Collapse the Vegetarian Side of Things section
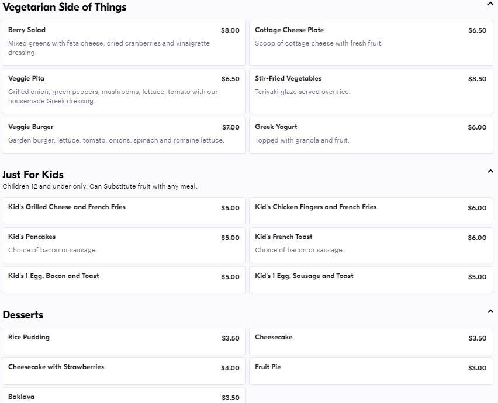 tap(490, 4)
